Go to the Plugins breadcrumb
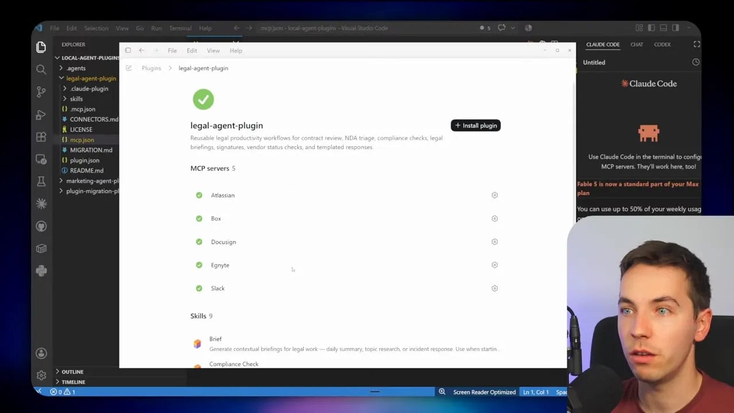The height and width of the screenshot is (413, 734). [x=151, y=68]
